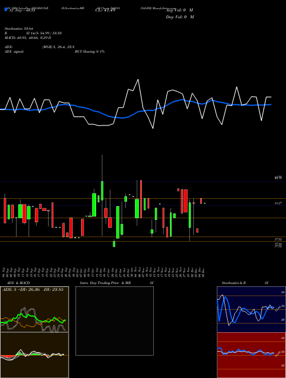This screenshot has height=378, width=286.
Task: Click the 37.52 price axis label
Action: [x=279, y=239]
